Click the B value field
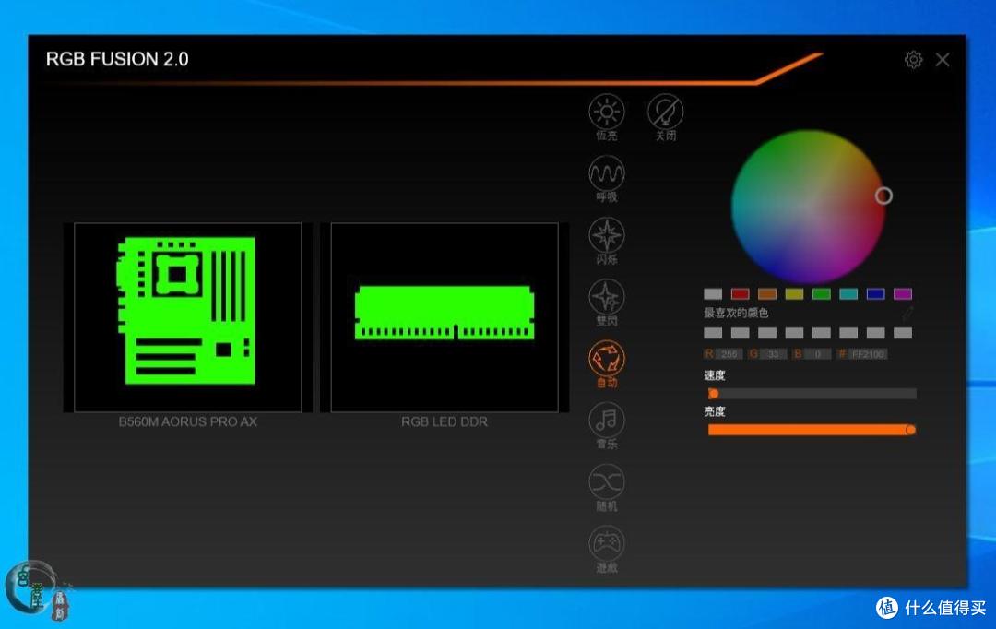The width and height of the screenshot is (996, 629). (x=817, y=354)
